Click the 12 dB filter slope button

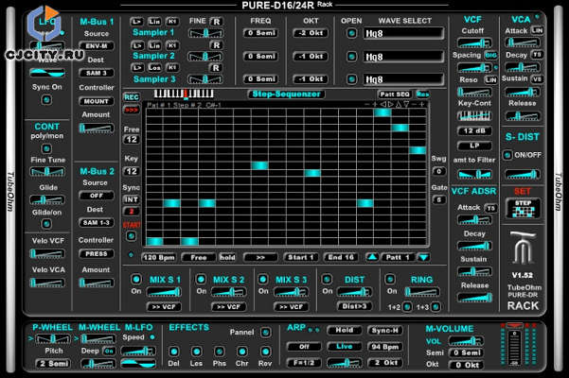coord(474,130)
